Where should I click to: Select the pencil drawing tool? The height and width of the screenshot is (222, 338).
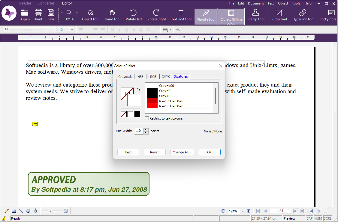click(x=7, y=211)
